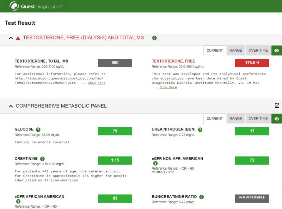Click Fasting reference interval note
This screenshot has height=209, width=282.
[42, 142]
